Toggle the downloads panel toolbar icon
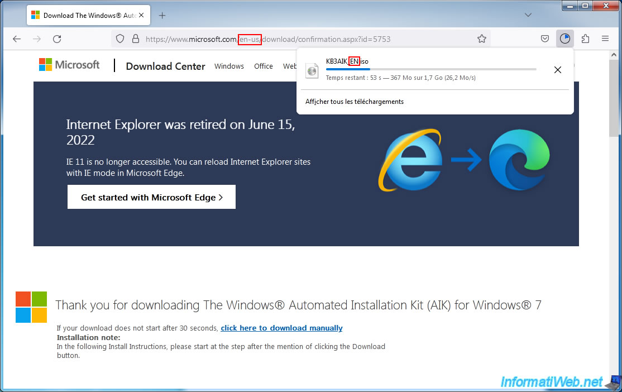 click(x=565, y=39)
